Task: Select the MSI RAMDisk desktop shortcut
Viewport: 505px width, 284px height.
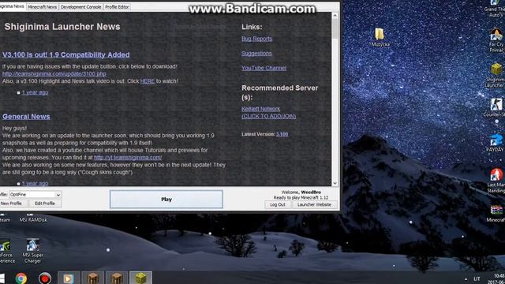Action: pyautogui.click(x=33, y=218)
